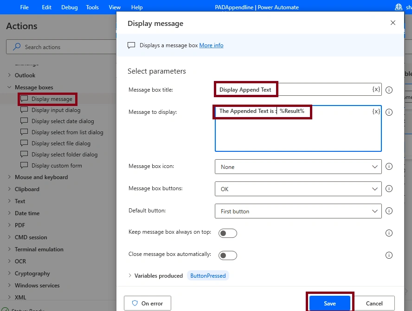The width and height of the screenshot is (412, 311).
Task: Enable Close message box automatically toggle
Action: (x=227, y=255)
